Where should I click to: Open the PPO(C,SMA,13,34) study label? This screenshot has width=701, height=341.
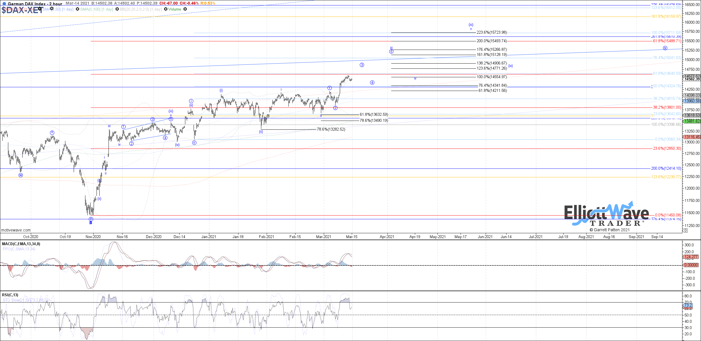(x=19, y=249)
